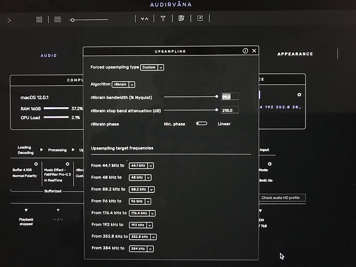This screenshot has width=356, height=267.
Task: Adjust the thumbnail size slider in toolbar
Action: pos(89,20)
